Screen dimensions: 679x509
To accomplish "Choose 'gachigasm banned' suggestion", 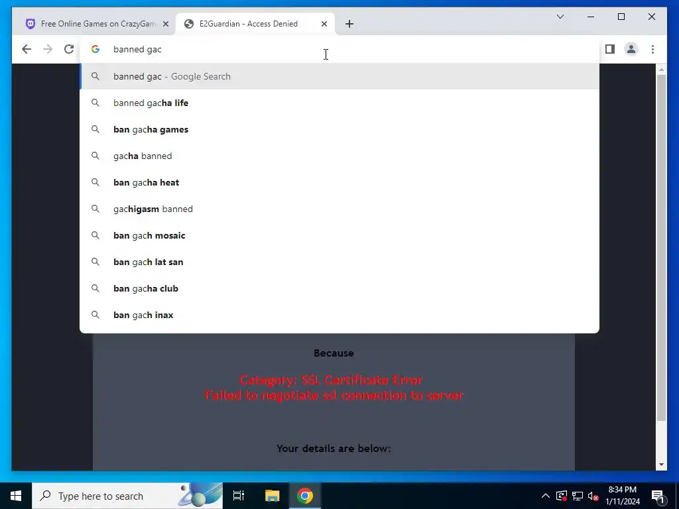I will (339, 209).
